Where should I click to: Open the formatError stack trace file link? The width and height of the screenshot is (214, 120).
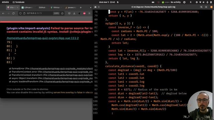pyautogui.click(x=61, y=69)
